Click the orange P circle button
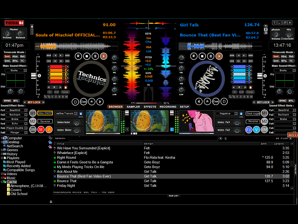This screenshot has height=224, width=298. [x=49, y=130]
